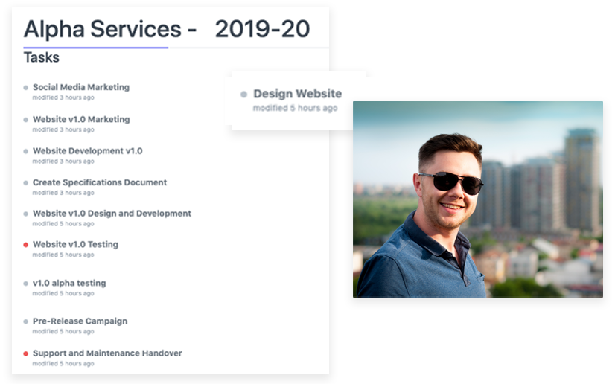The height and width of the screenshot is (384, 615).
Task: Open the Social Media Marketing task
Action: [x=80, y=87]
